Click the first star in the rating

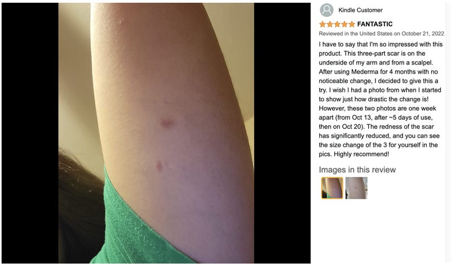[322, 24]
